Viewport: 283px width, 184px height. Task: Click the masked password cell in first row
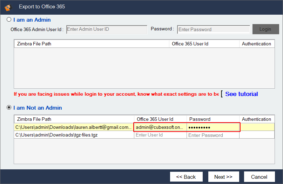click(x=213, y=127)
